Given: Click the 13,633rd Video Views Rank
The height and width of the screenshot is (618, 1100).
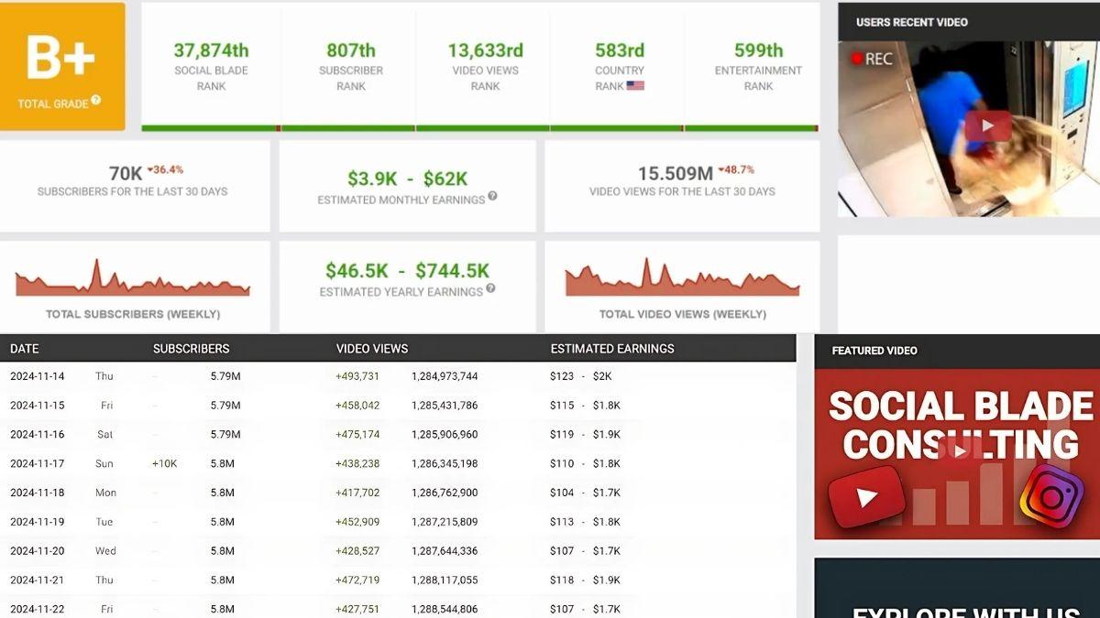Looking at the screenshot, I should pyautogui.click(x=485, y=50).
